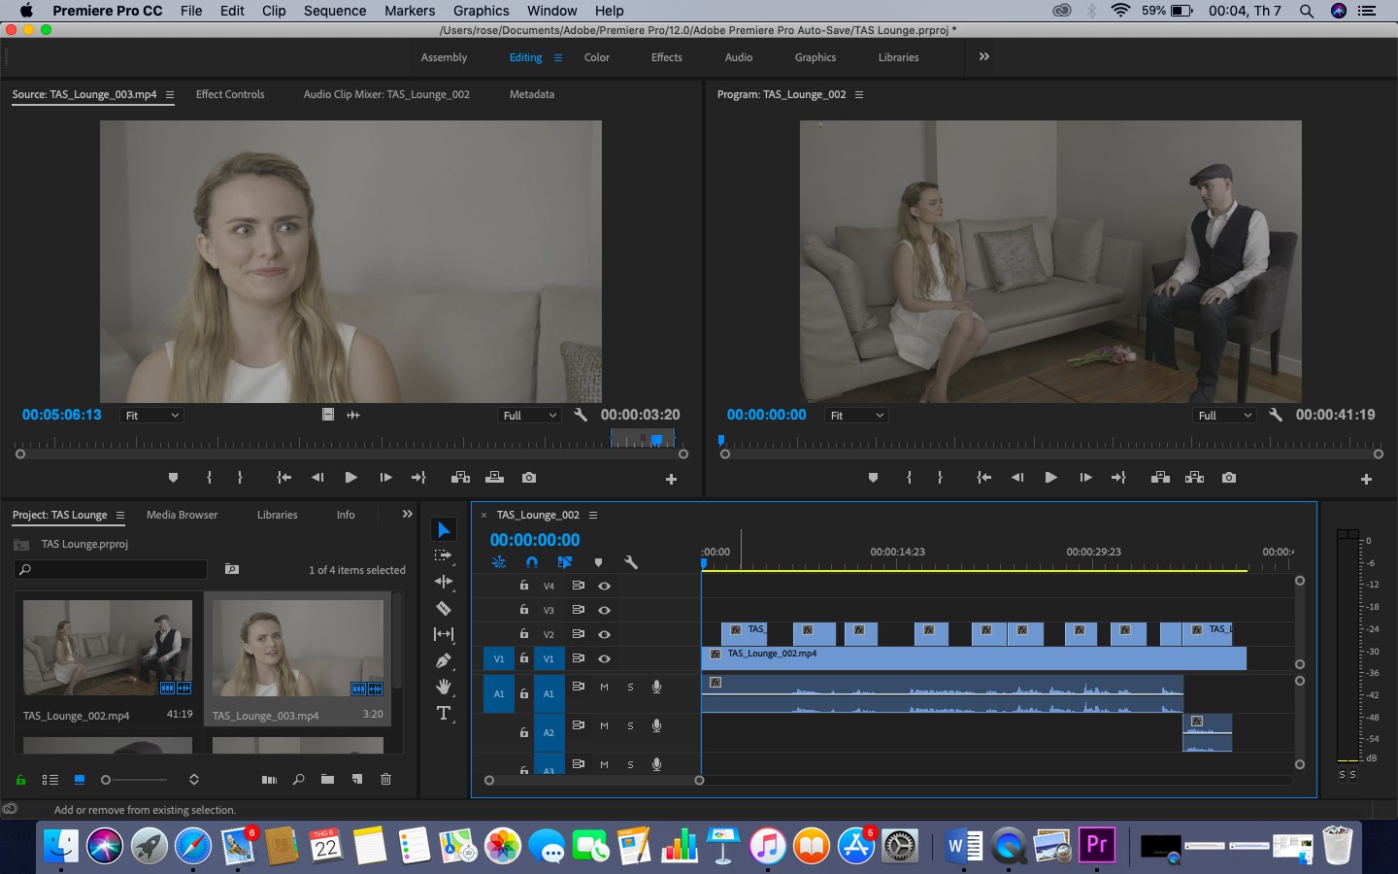The width and height of the screenshot is (1398, 874).
Task: Select the Type tool
Action: pos(444,714)
